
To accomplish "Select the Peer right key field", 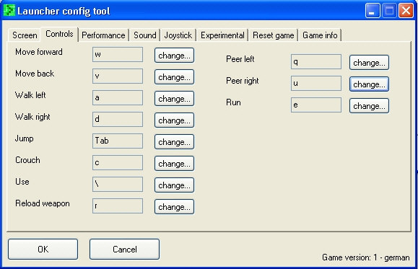I will [316, 83].
